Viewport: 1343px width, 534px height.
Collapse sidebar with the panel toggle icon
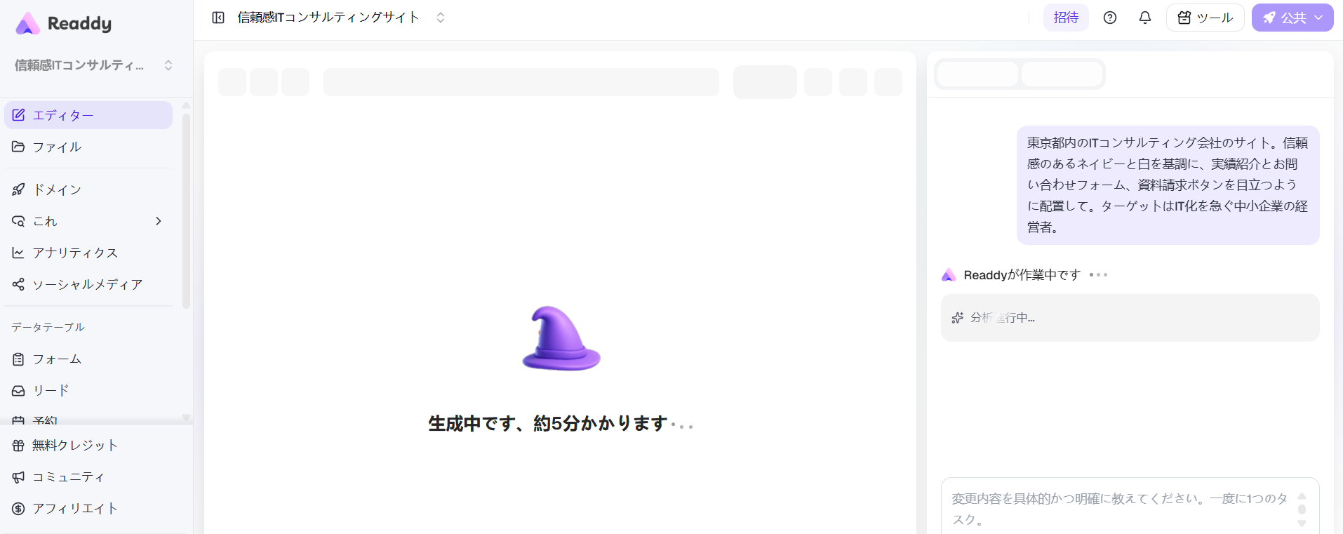point(218,18)
